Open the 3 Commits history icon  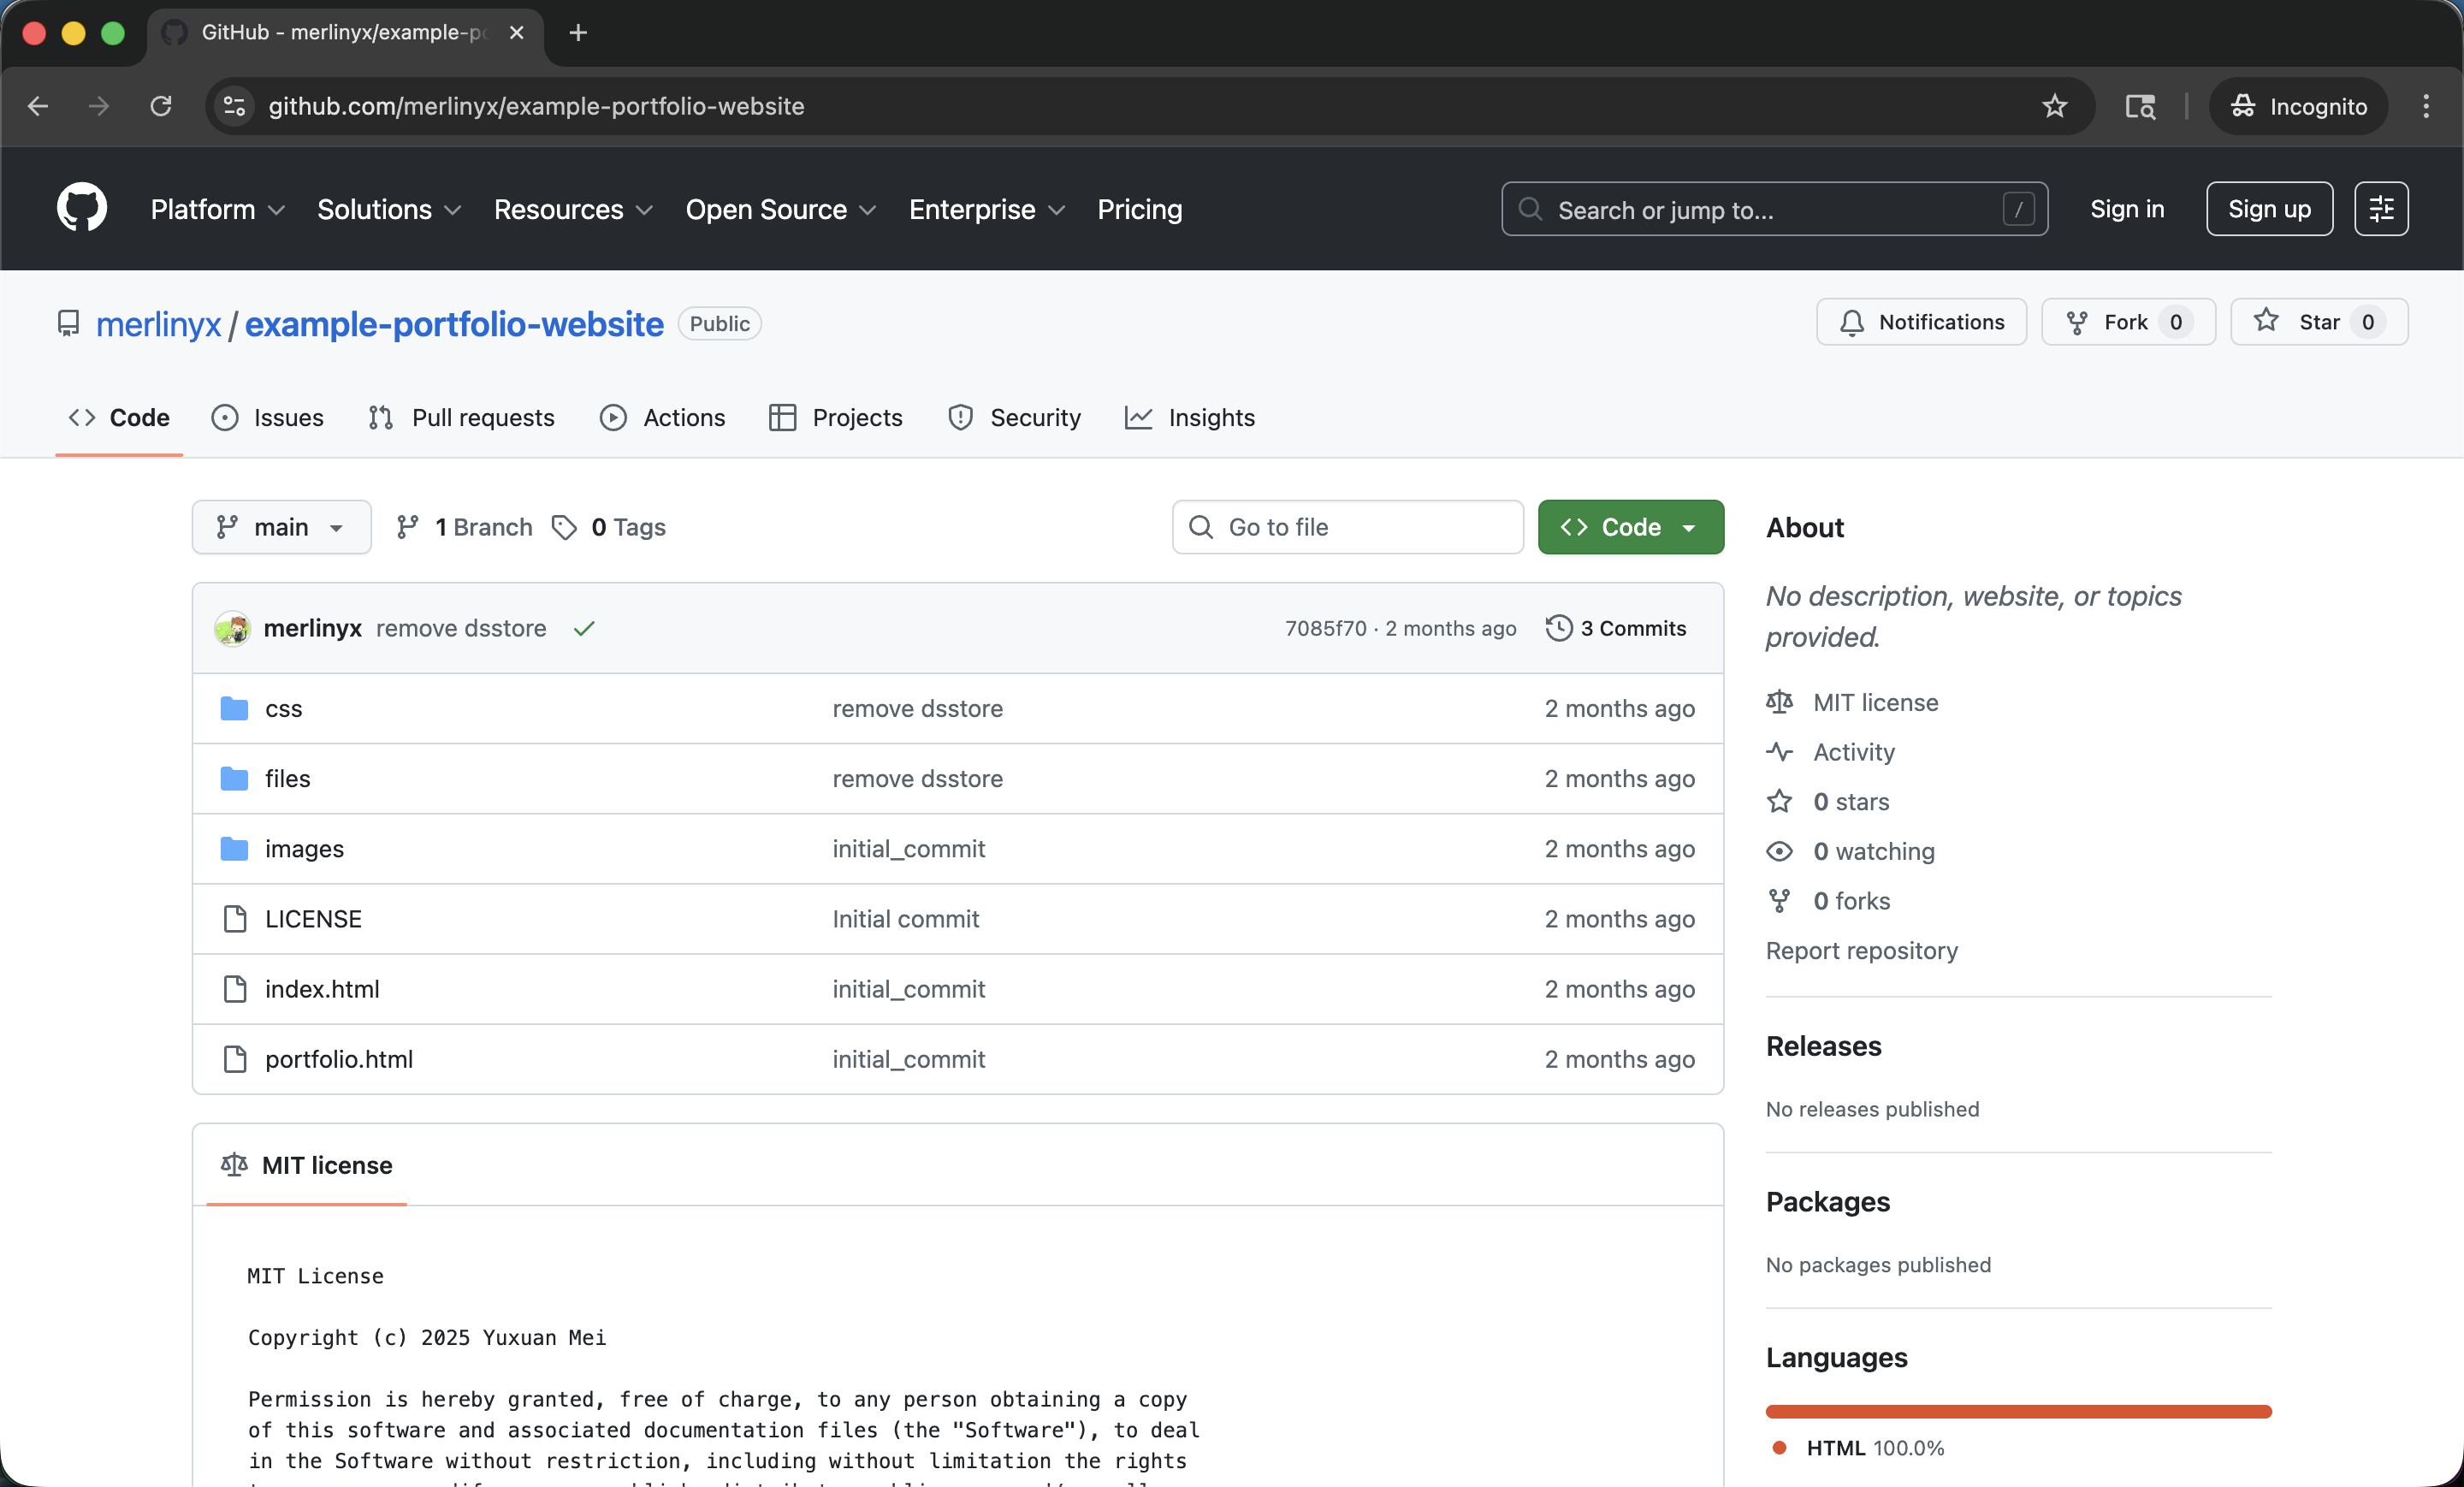[x=1558, y=628]
